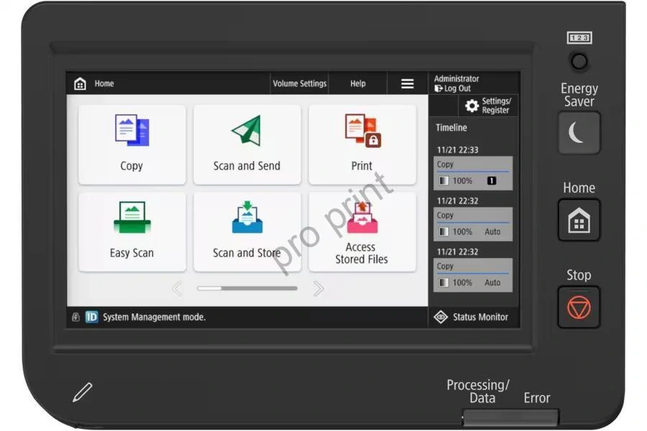Viewport: 647px width, 431px height.
Task: Open Access Stored Files tile
Action: pyautogui.click(x=362, y=232)
